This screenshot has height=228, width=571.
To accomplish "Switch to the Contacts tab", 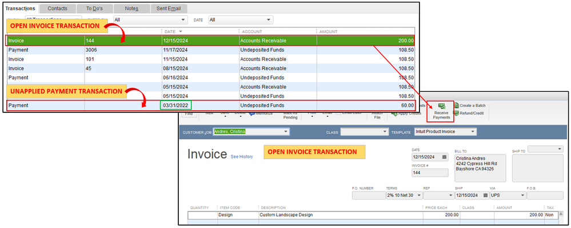I will click(x=57, y=9).
